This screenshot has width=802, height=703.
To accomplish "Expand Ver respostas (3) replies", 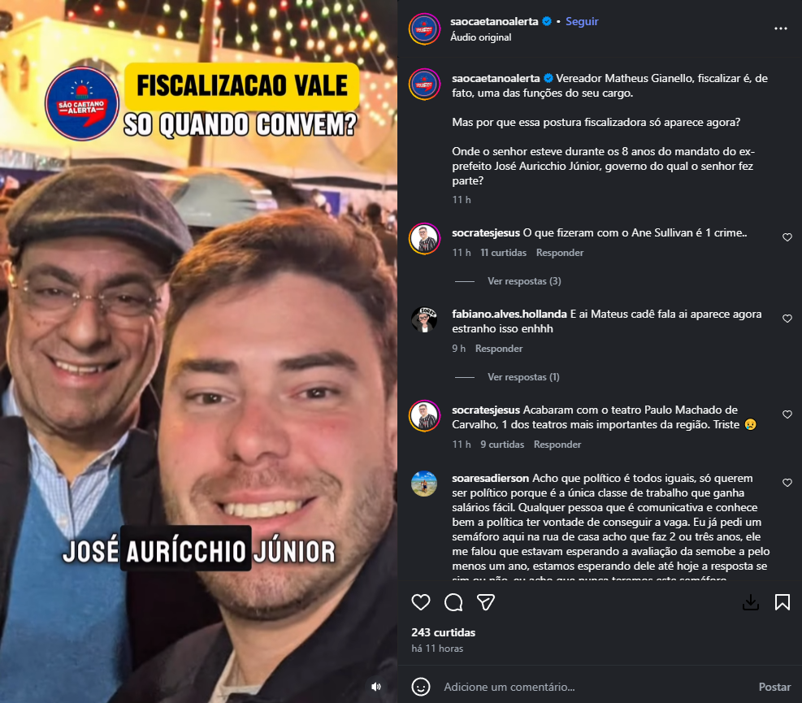I will pyautogui.click(x=524, y=281).
